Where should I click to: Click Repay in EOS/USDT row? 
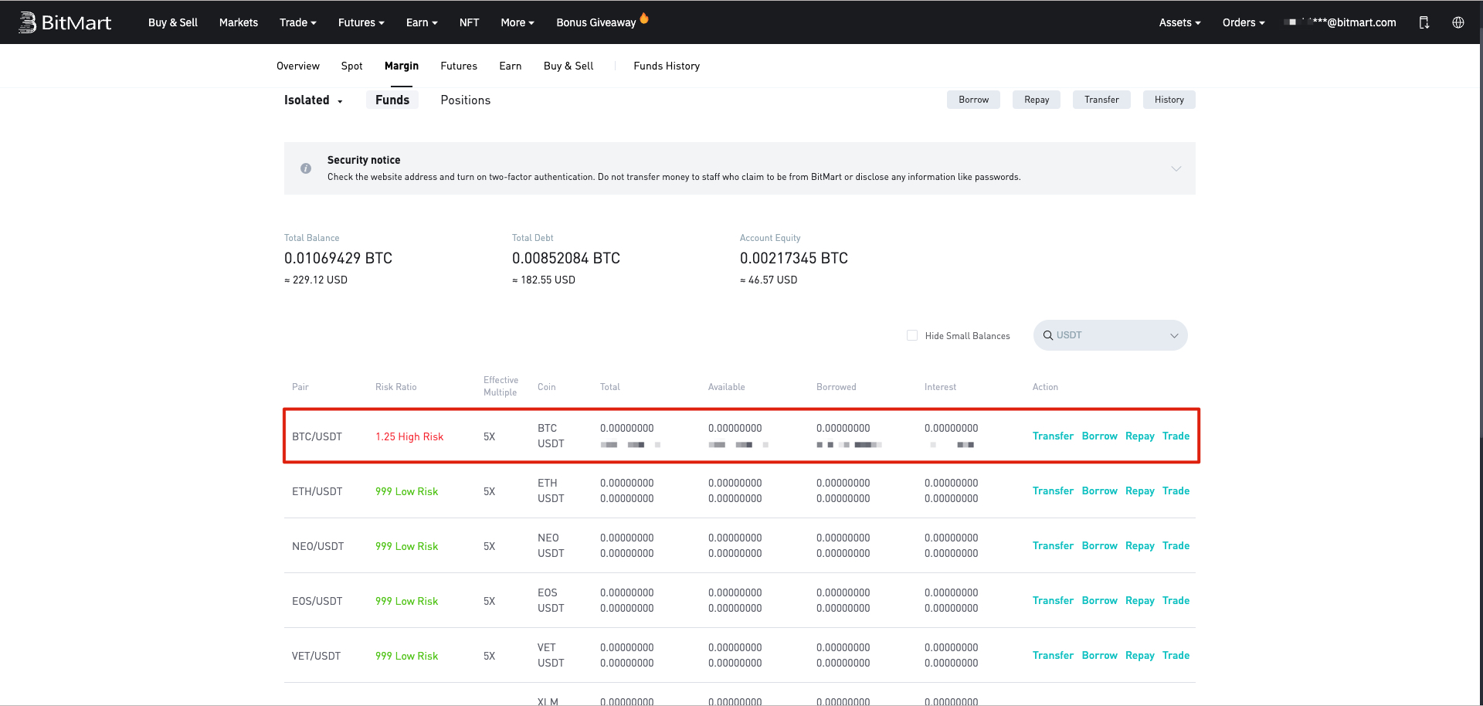(1140, 601)
